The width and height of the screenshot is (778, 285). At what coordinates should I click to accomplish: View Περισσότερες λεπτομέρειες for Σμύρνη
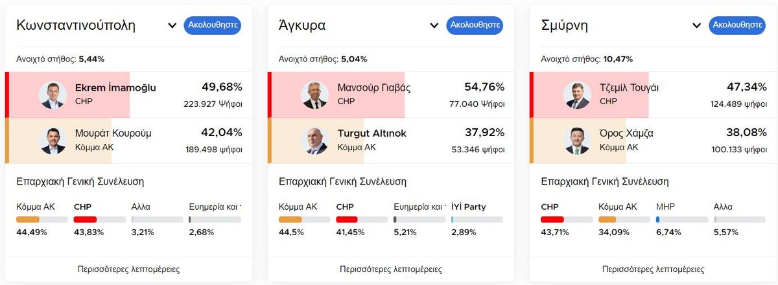pos(653,269)
